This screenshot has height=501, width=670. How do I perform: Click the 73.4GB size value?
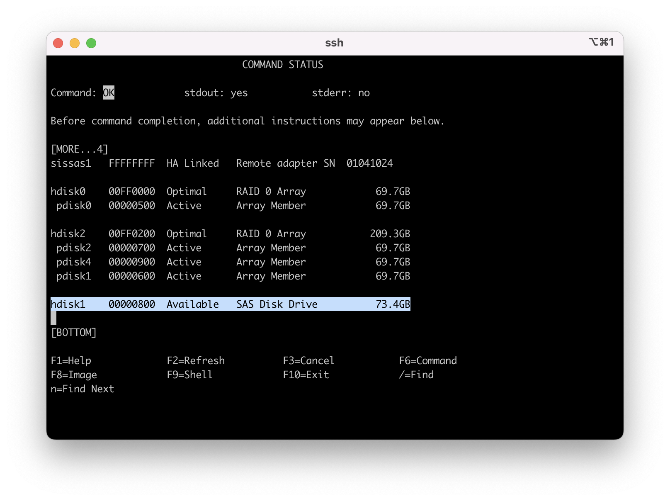tap(393, 304)
